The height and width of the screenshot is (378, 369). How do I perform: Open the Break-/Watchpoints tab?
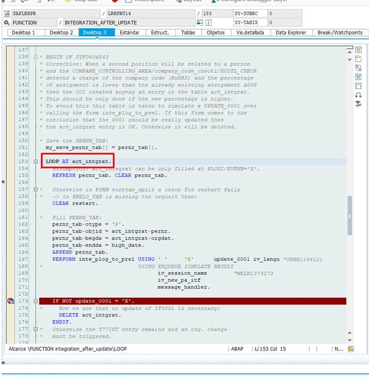340,33
